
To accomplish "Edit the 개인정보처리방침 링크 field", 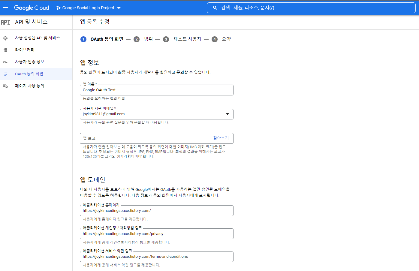I will point(157,234).
